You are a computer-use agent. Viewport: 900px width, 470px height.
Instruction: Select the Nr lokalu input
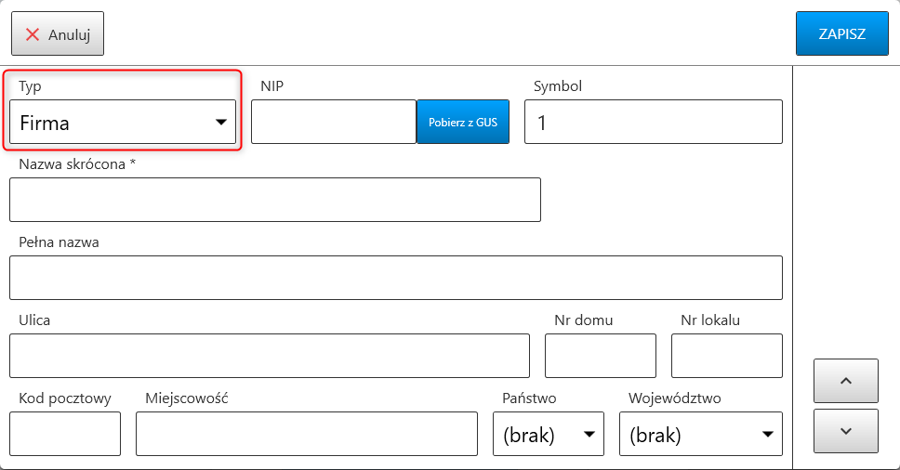click(x=726, y=356)
